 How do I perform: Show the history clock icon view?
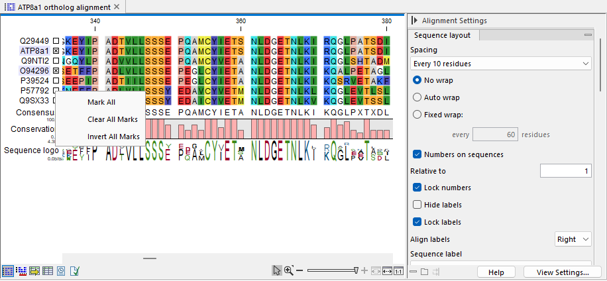[x=61, y=270]
